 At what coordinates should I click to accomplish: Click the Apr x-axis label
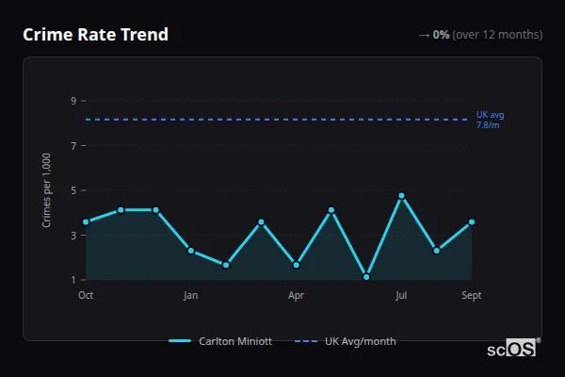tap(297, 295)
